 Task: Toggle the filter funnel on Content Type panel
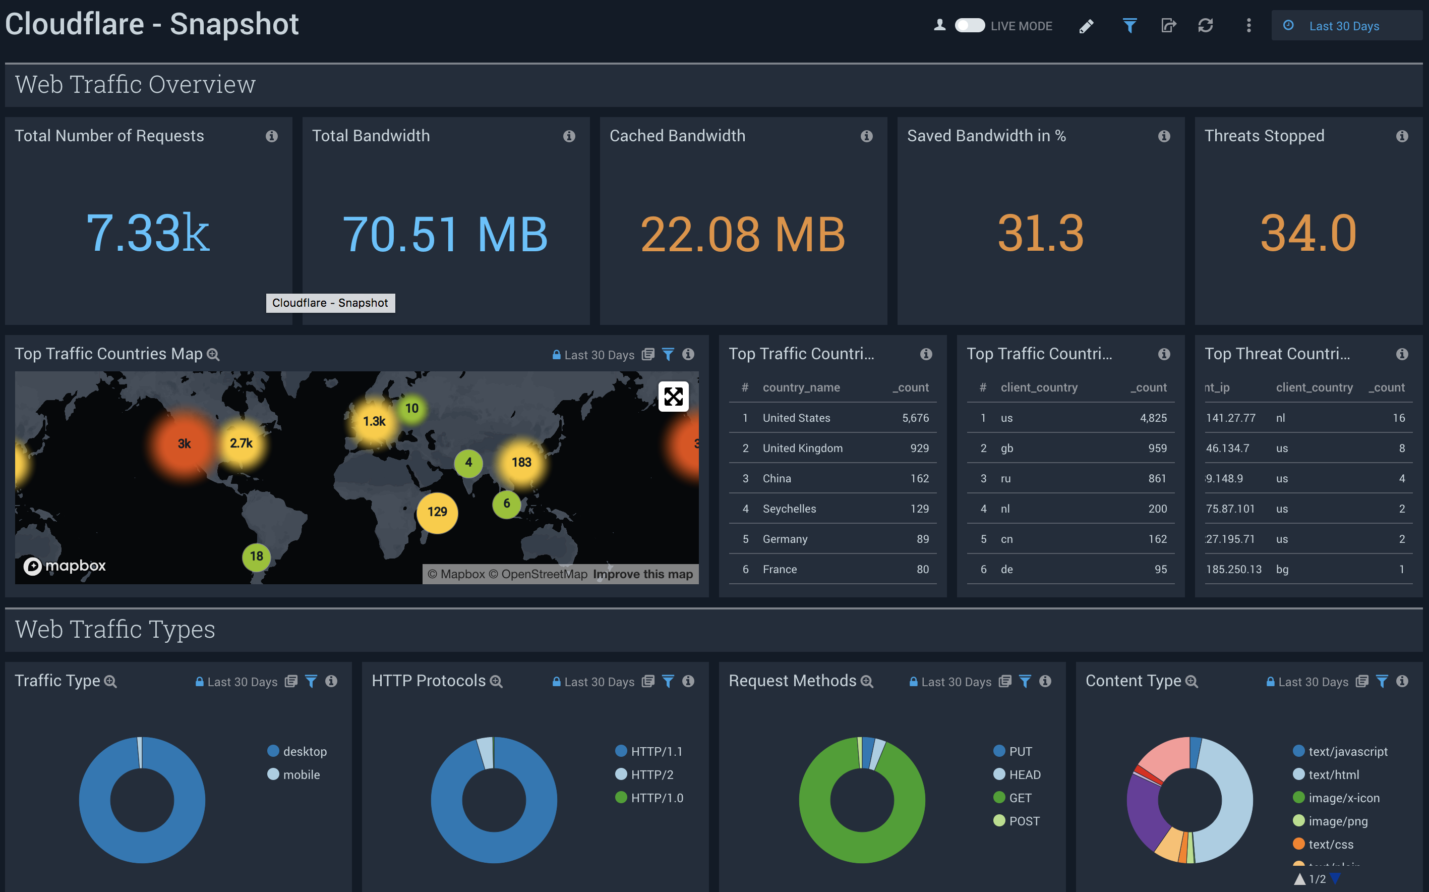coord(1382,682)
